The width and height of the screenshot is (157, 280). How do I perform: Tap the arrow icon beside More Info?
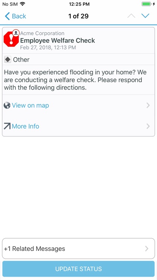pyautogui.click(x=7, y=126)
